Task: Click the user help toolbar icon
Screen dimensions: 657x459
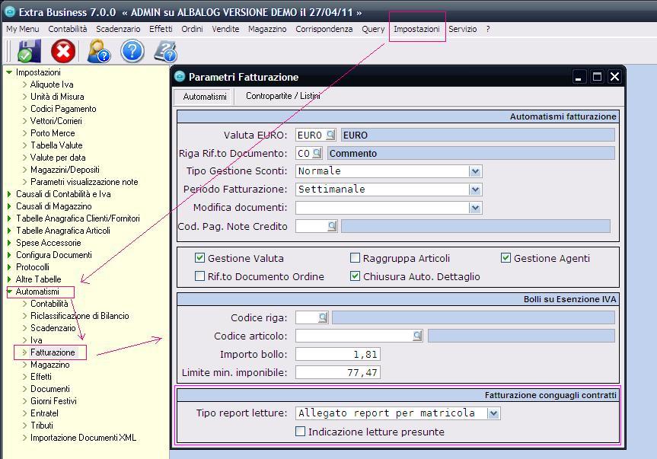Action: [x=98, y=51]
